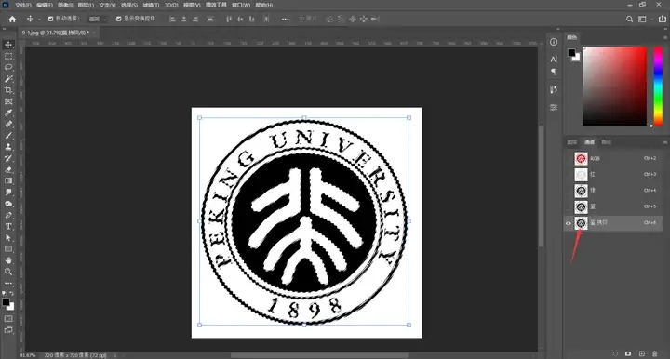
Task: Select the Zoom tool
Action: click(x=8, y=272)
